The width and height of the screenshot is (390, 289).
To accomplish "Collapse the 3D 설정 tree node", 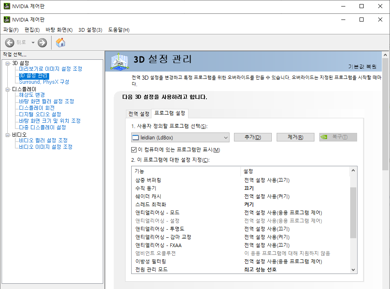I will [x=7, y=63].
